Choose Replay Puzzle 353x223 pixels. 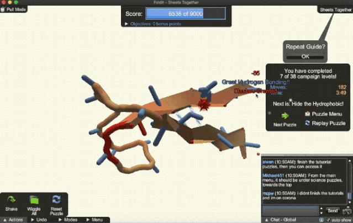click(x=325, y=123)
